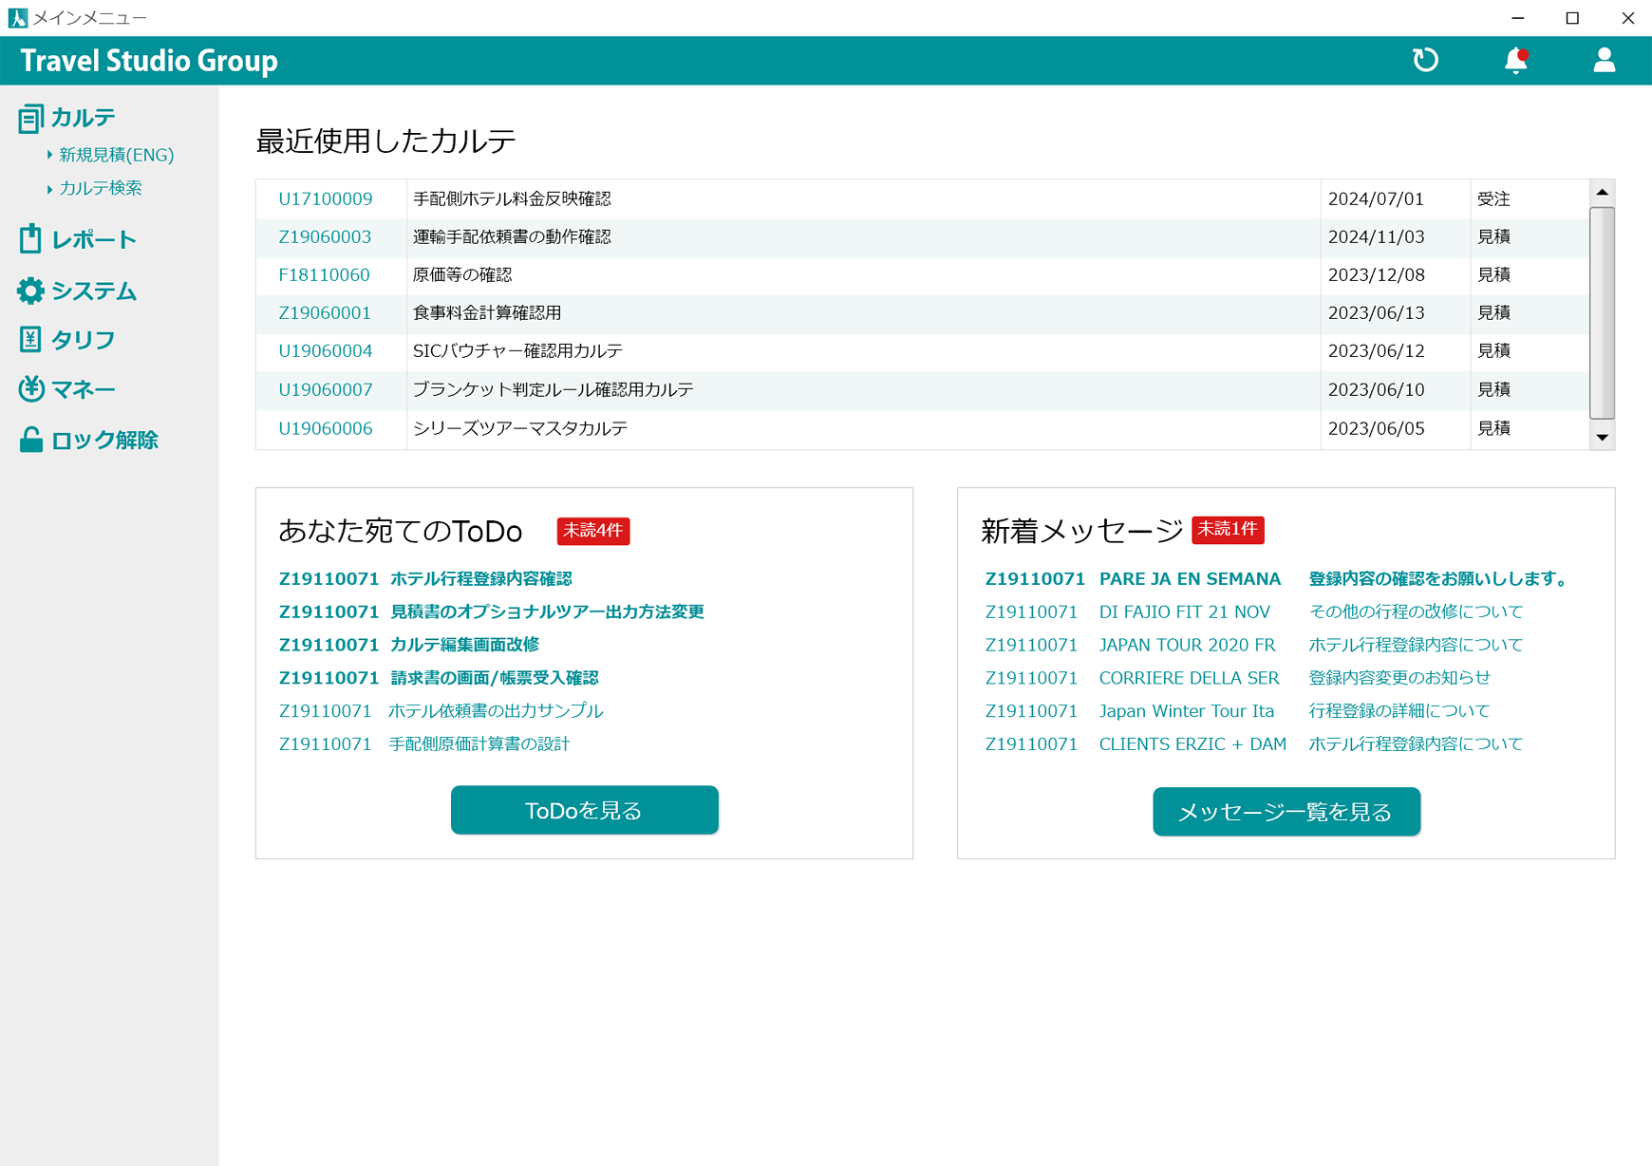
Task: Open the マネー menu label
Action: pyautogui.click(x=84, y=389)
